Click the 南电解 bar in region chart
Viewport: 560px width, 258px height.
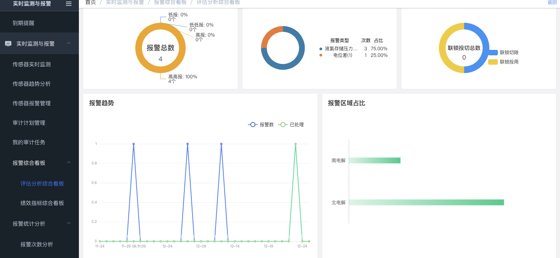(375, 161)
